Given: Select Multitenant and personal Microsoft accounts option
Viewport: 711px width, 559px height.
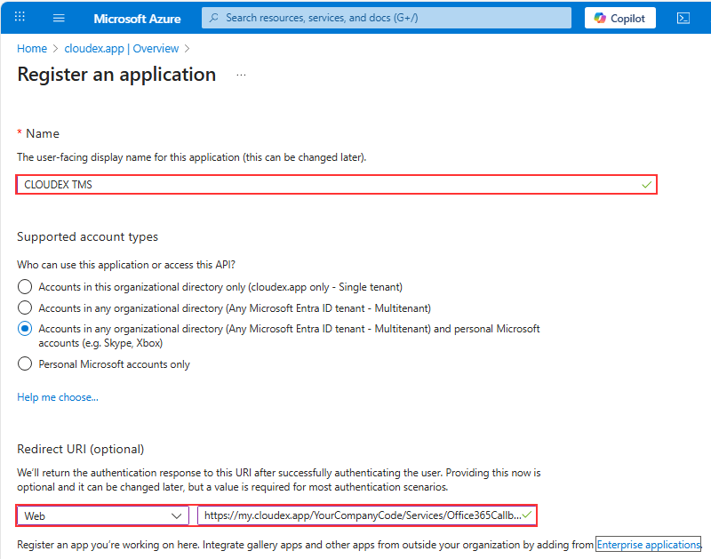Looking at the screenshot, I should click(x=25, y=329).
